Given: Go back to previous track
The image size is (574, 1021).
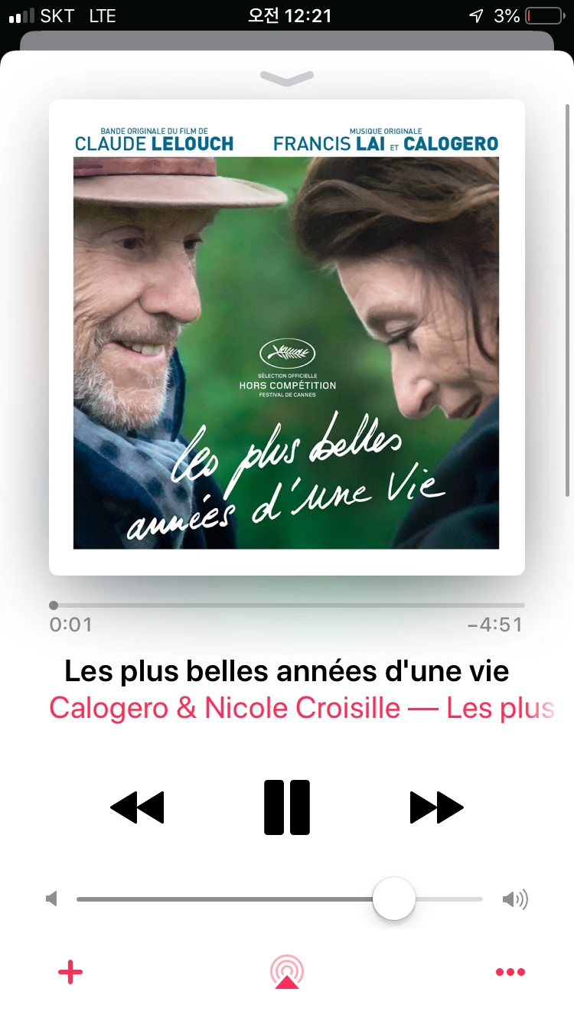Looking at the screenshot, I should [137, 807].
